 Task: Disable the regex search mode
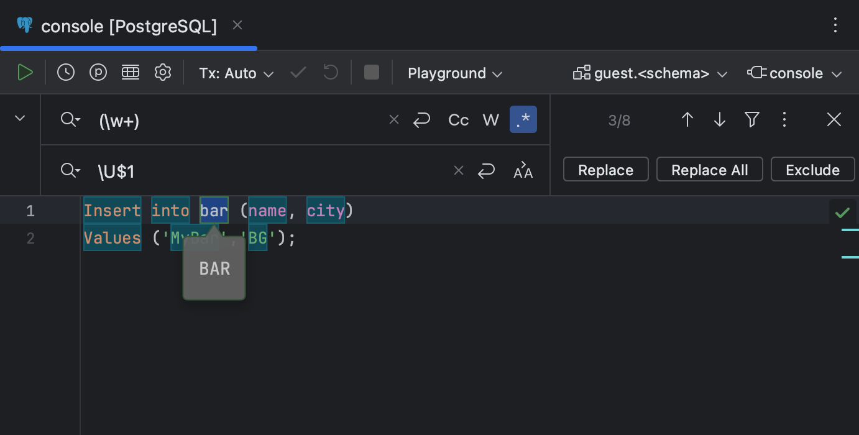(x=523, y=119)
